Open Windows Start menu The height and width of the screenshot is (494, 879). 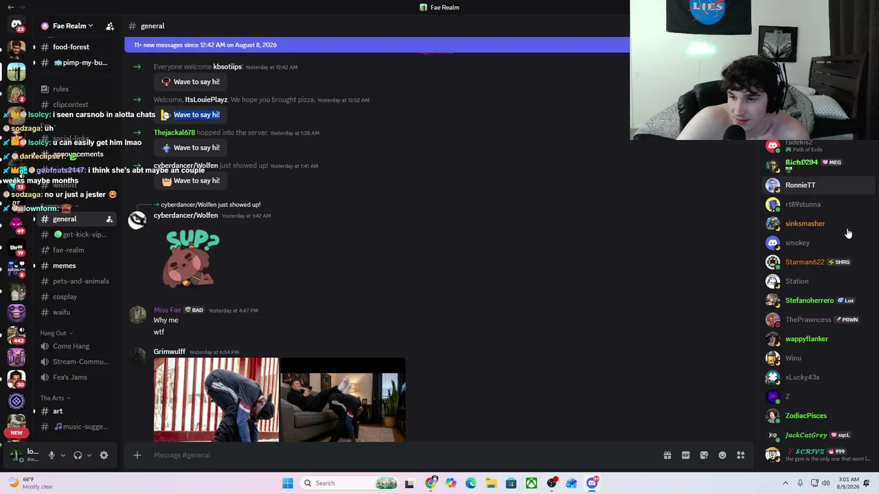pos(288,483)
